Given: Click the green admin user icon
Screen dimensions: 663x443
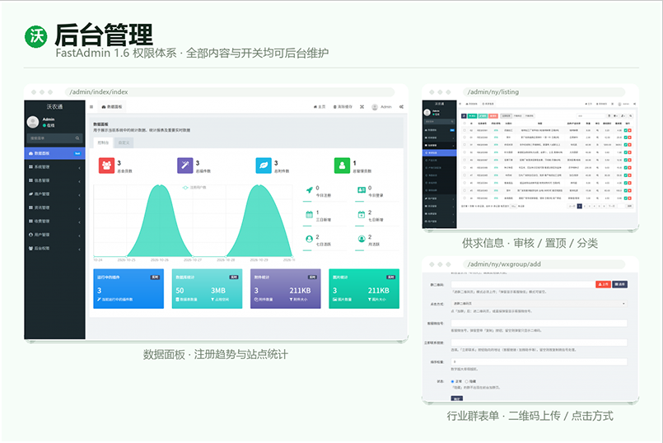Looking at the screenshot, I should coord(342,166).
